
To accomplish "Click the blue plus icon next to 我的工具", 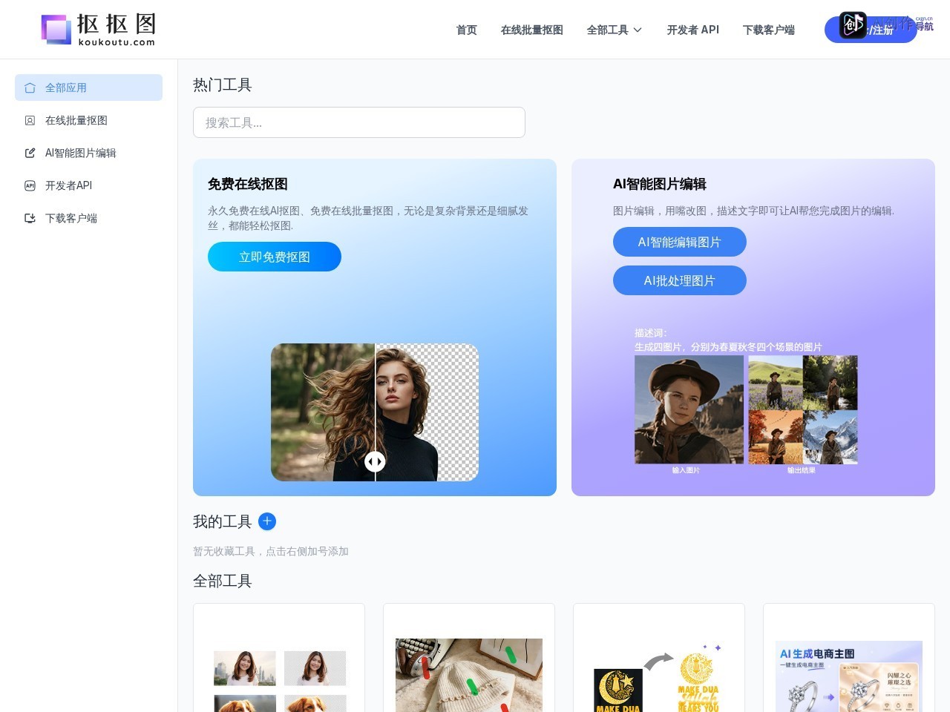I will [x=267, y=521].
